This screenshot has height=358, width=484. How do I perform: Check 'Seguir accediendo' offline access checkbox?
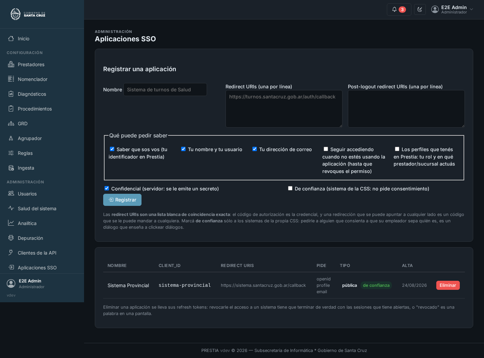[x=326, y=149]
